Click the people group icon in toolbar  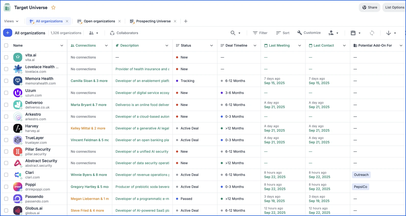[x=91, y=33]
